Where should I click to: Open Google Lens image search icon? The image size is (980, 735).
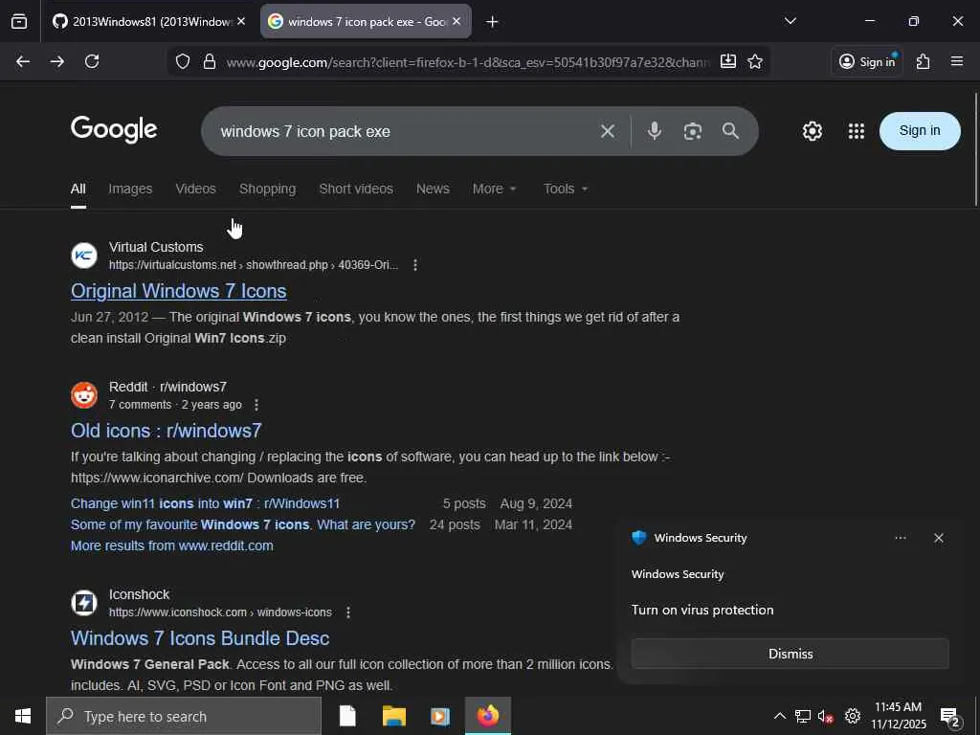click(693, 131)
